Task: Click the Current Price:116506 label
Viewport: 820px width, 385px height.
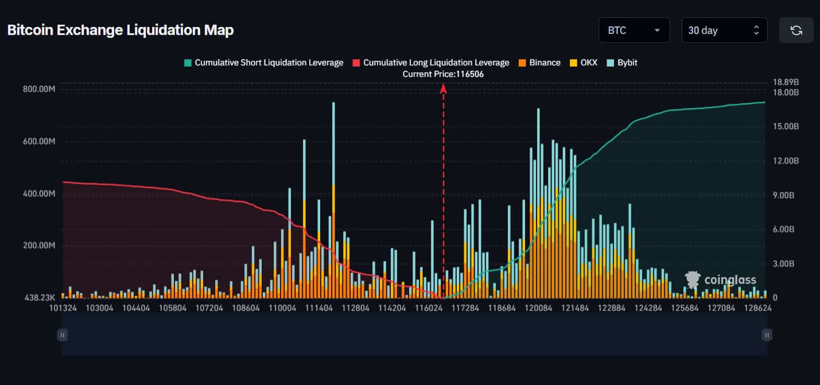Action: tap(442, 74)
